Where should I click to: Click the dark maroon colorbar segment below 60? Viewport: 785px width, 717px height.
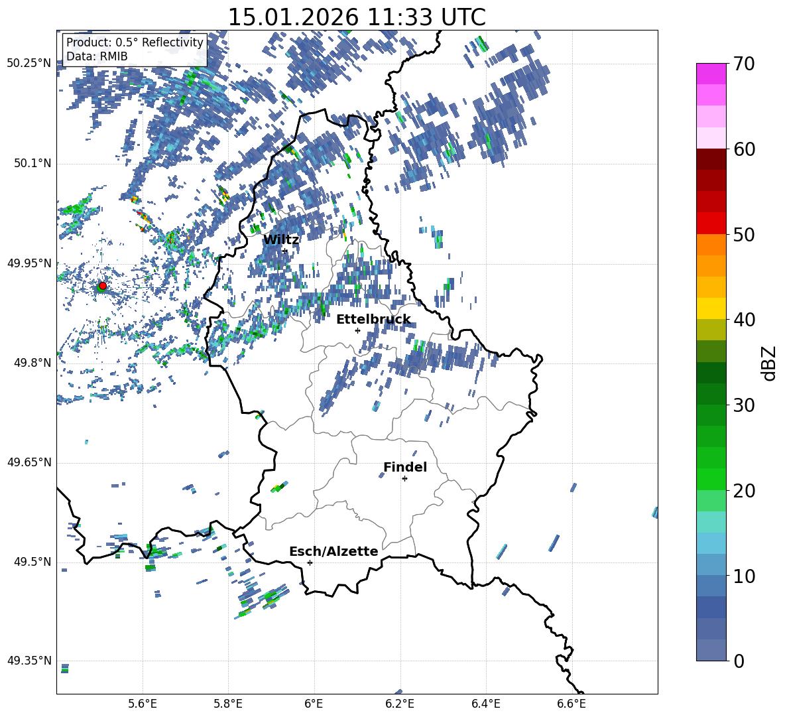tap(711, 159)
